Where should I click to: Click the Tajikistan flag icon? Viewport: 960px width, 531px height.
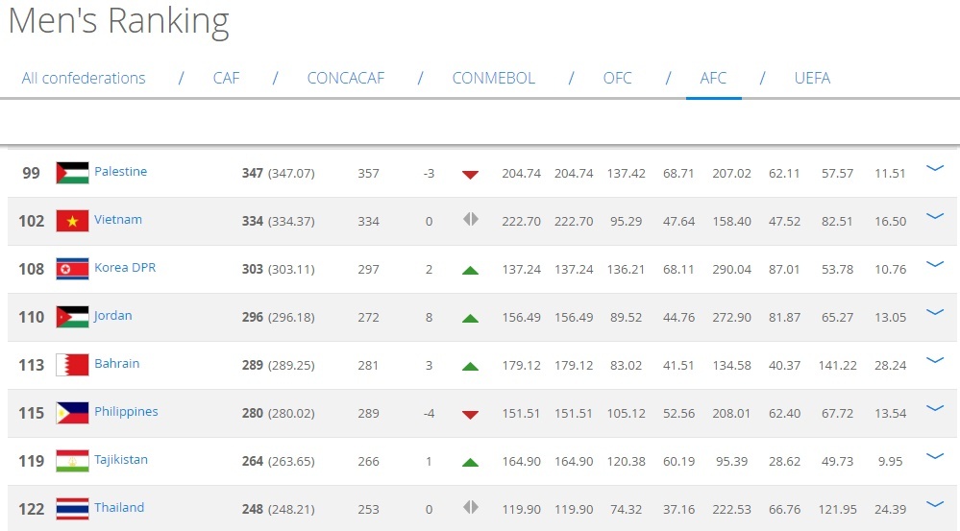[72, 461]
